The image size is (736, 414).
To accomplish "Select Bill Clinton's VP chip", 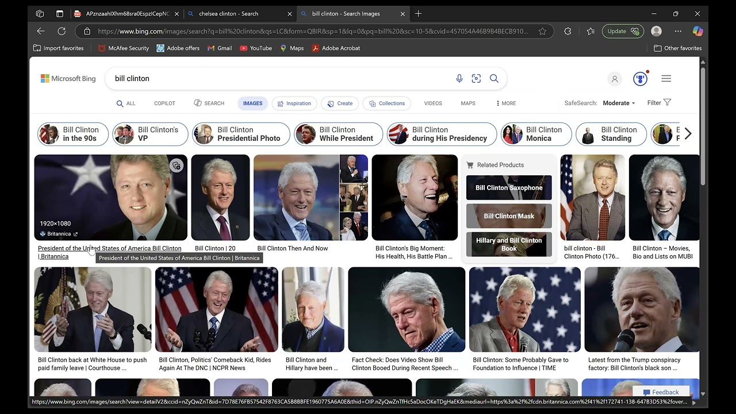I will [x=150, y=134].
